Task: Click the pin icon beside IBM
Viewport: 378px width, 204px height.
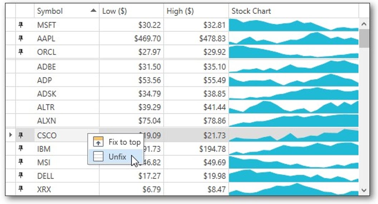Action: click(x=21, y=149)
